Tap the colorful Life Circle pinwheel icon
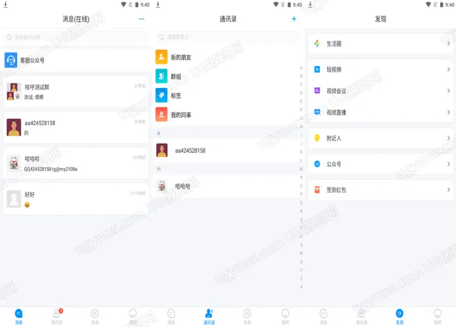 point(317,44)
